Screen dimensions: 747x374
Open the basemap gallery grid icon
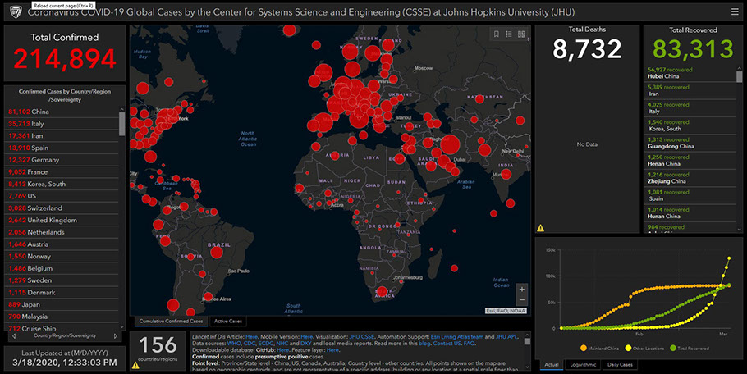[x=521, y=34]
